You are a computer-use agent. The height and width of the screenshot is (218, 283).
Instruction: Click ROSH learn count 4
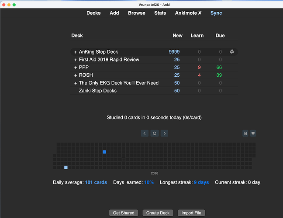(x=199, y=75)
